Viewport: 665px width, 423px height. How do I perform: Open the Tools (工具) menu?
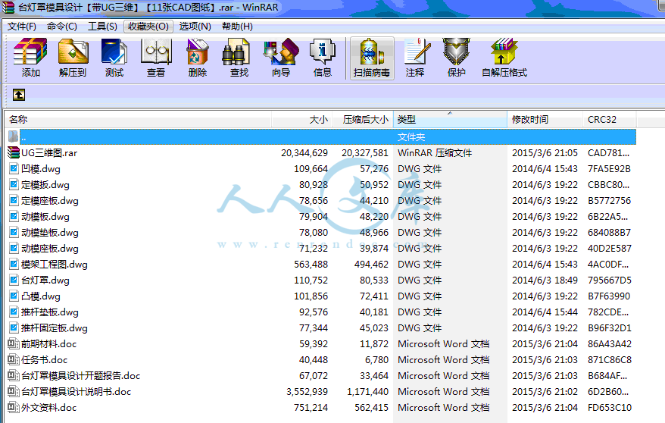(x=102, y=27)
